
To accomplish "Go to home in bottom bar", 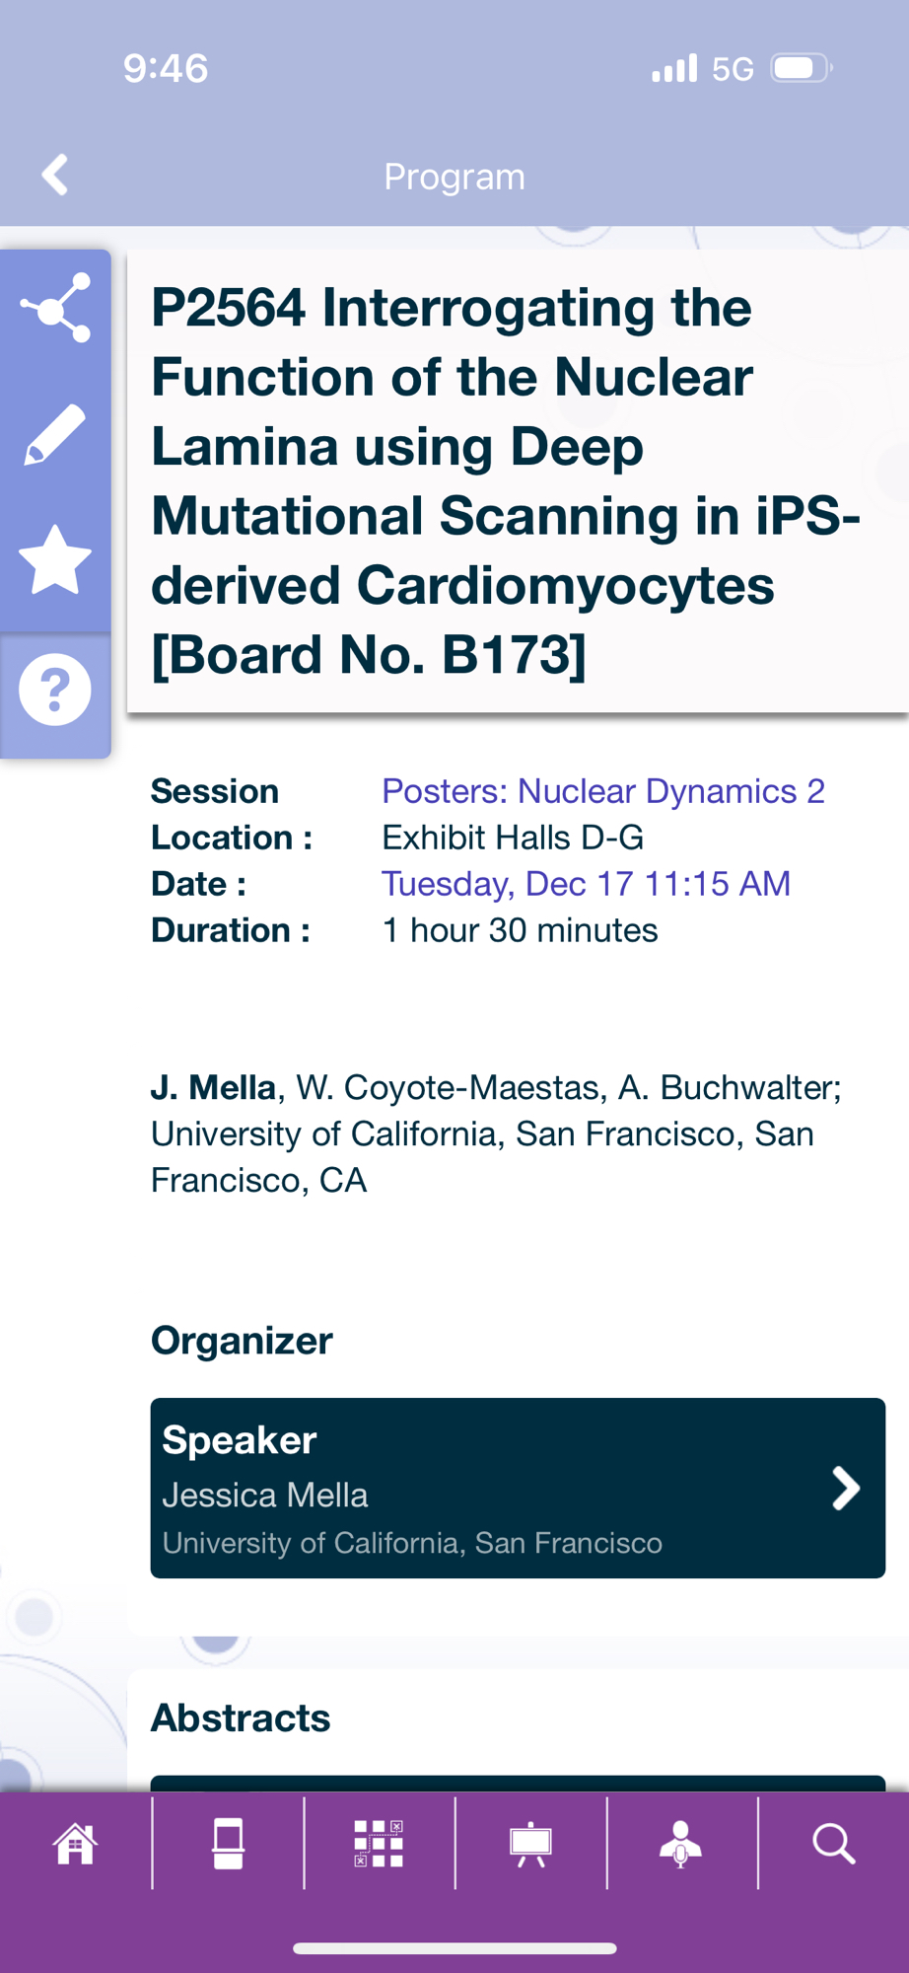I will click(76, 1844).
